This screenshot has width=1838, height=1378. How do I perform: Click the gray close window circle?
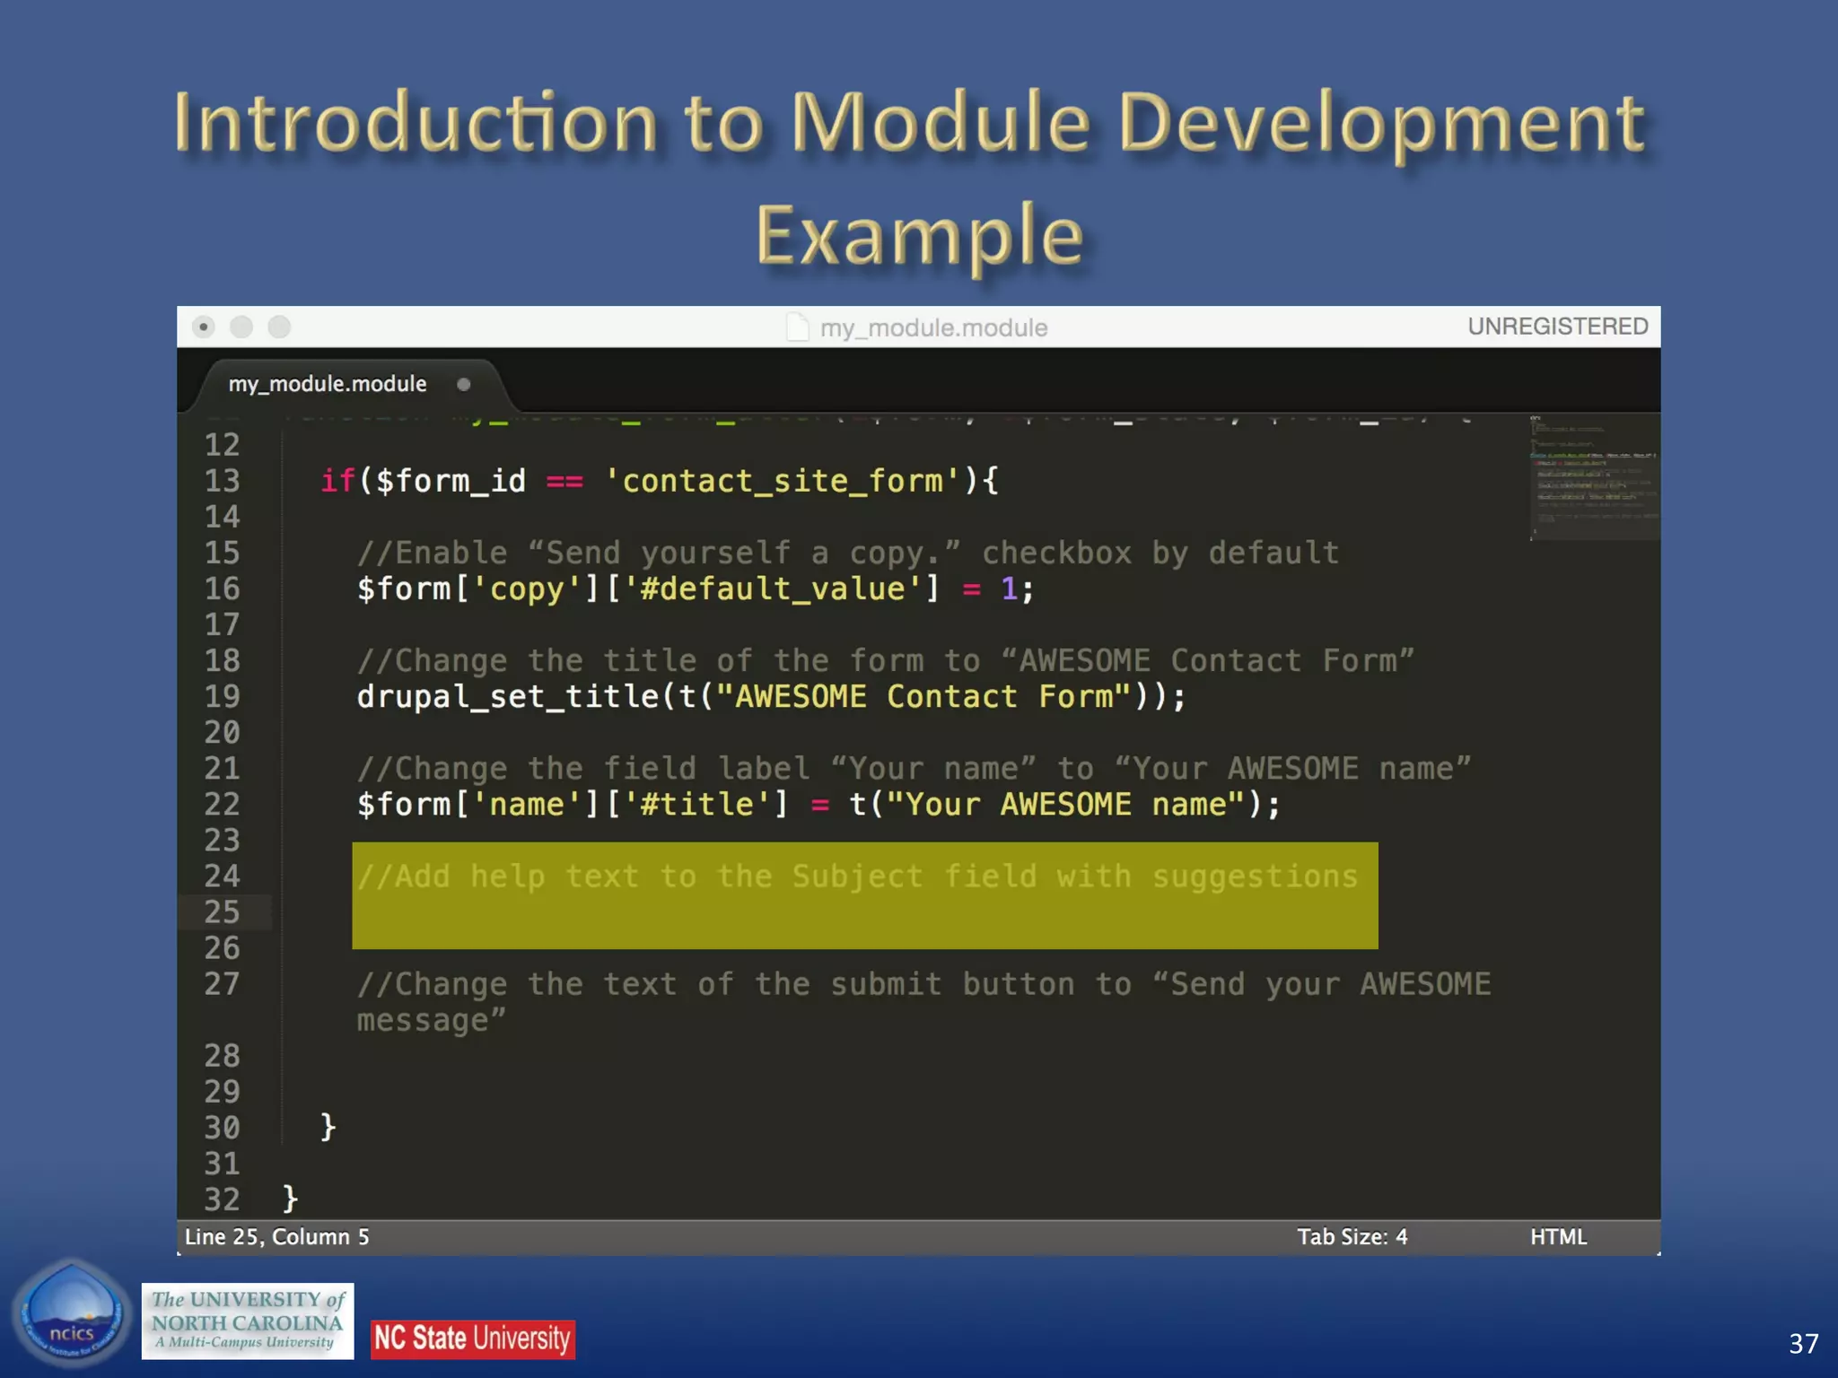[x=204, y=327]
